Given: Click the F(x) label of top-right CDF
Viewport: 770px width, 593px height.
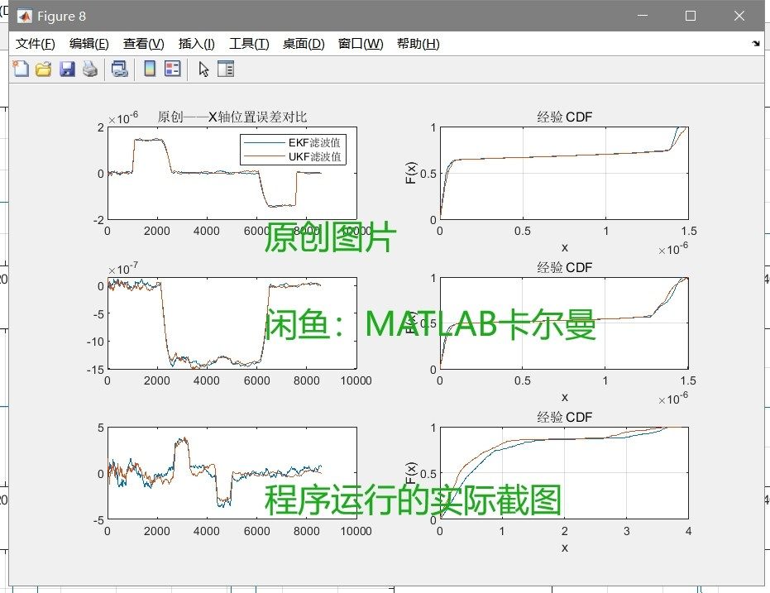Looking at the screenshot, I should click(x=411, y=173).
